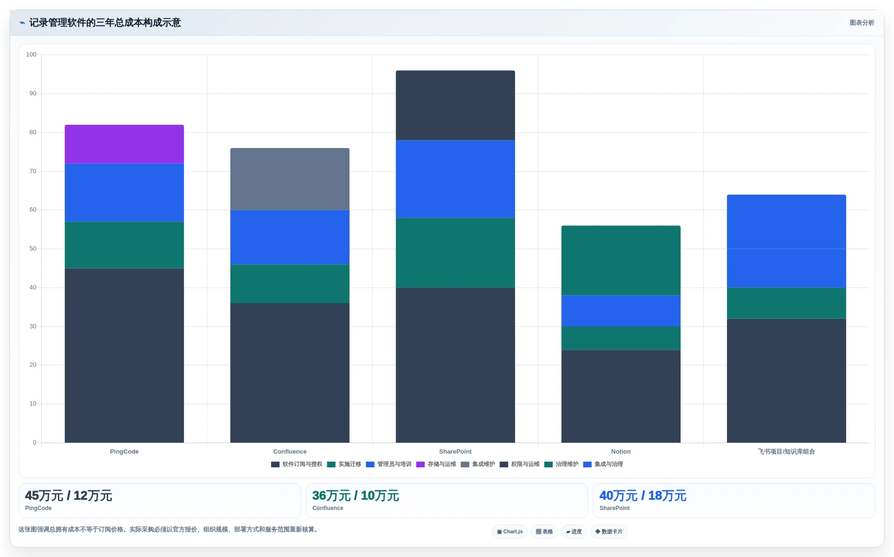Click the dark top segment of SharePoint bar
Screen dimensions: 894x557
[x=455, y=105]
